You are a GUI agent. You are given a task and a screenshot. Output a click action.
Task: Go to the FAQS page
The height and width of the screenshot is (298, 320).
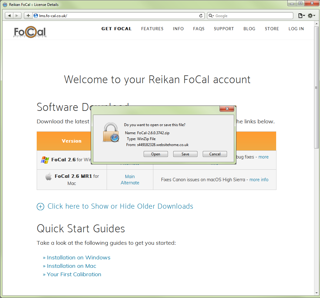click(199, 29)
